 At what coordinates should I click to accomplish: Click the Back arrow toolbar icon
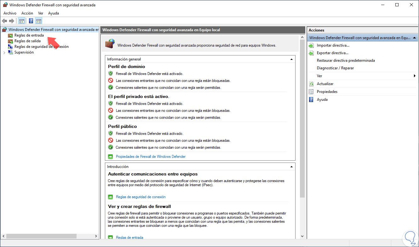click(x=4, y=21)
